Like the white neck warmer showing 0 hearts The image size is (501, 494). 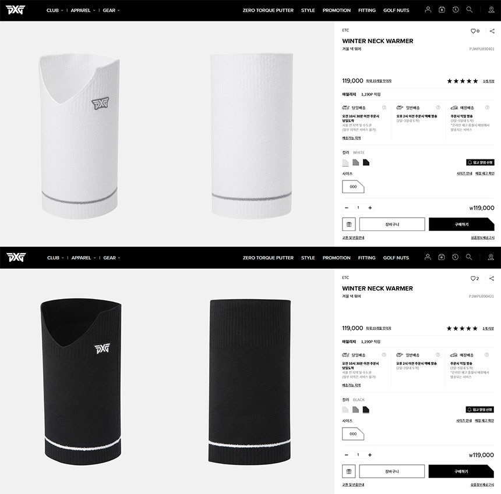473,31
